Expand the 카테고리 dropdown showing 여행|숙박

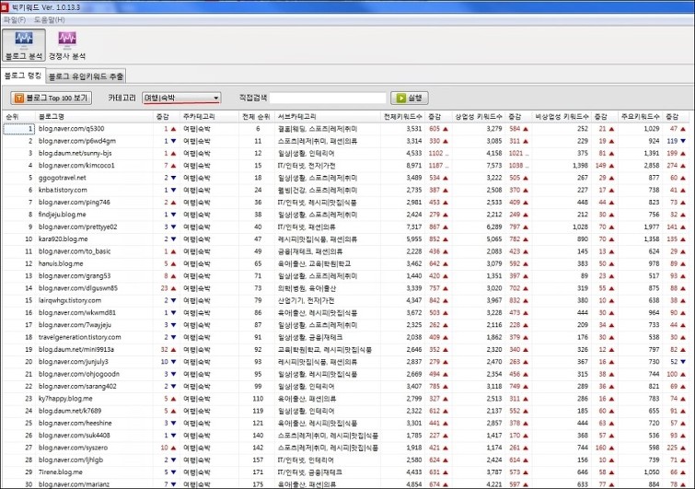(181, 98)
